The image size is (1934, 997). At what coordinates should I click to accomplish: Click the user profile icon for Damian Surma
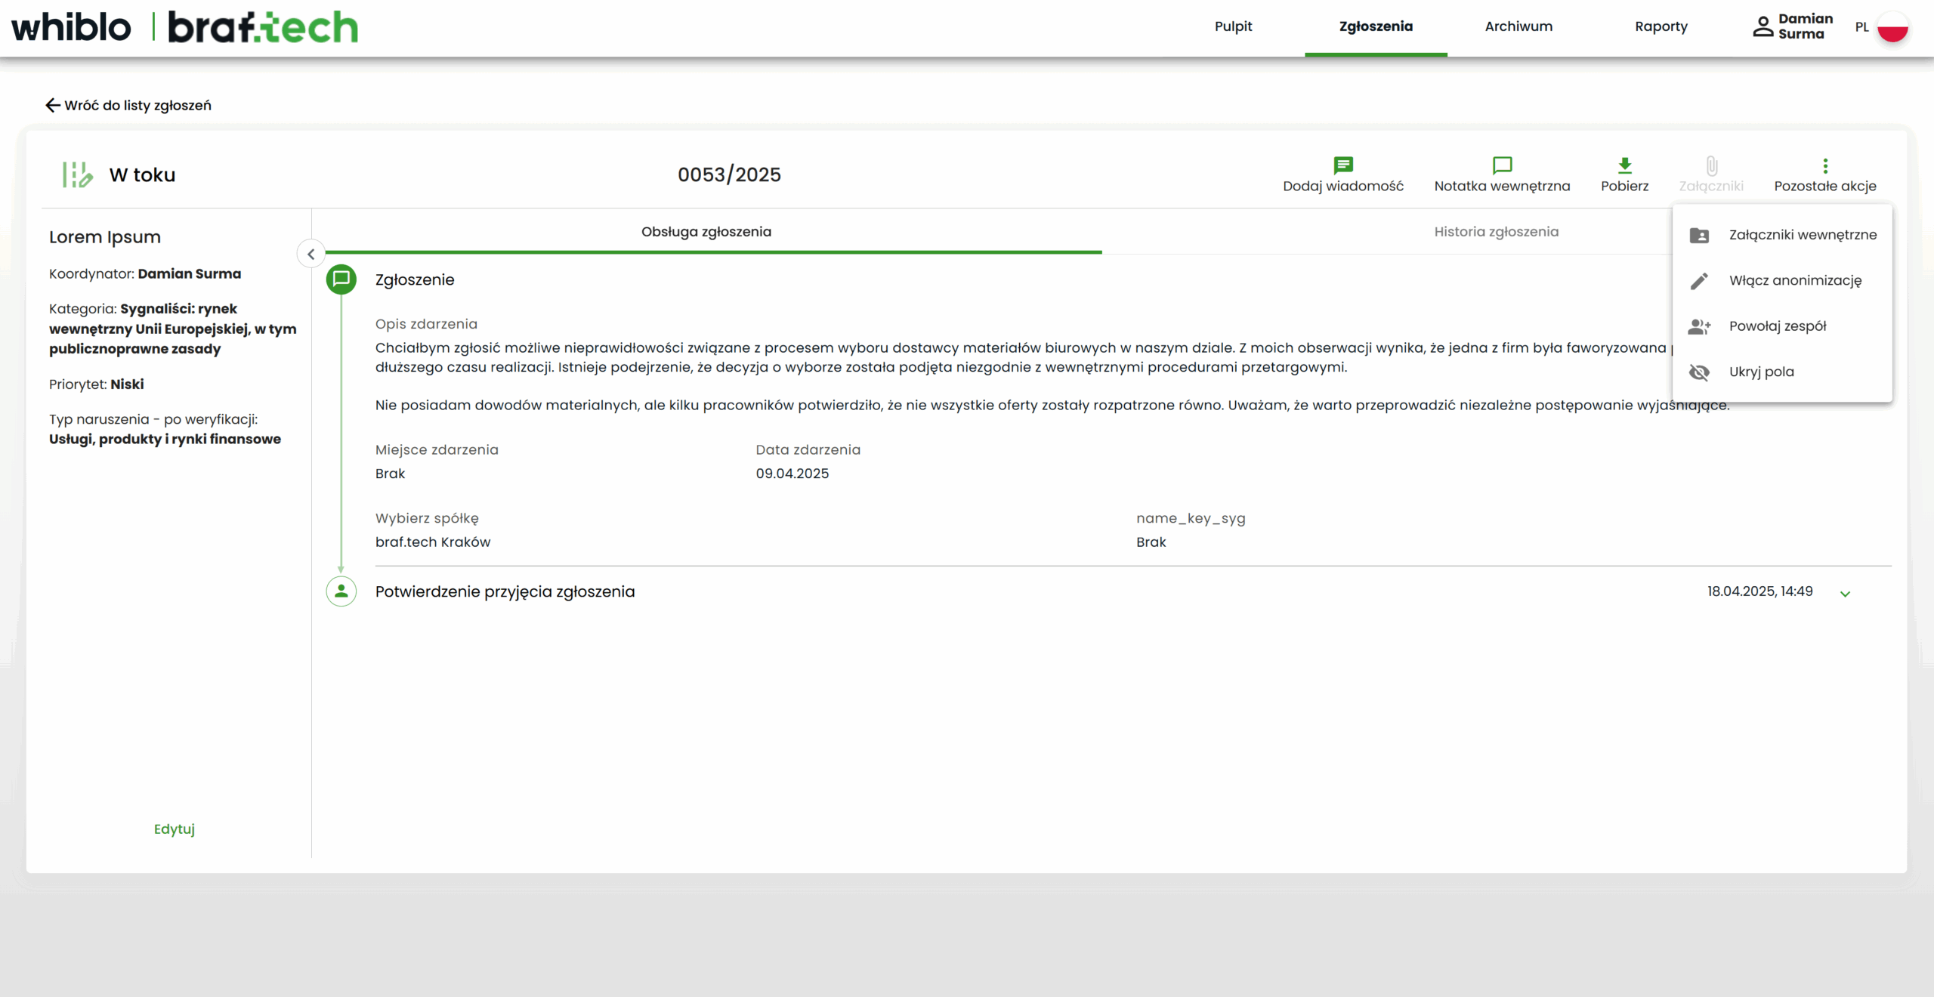point(1763,26)
